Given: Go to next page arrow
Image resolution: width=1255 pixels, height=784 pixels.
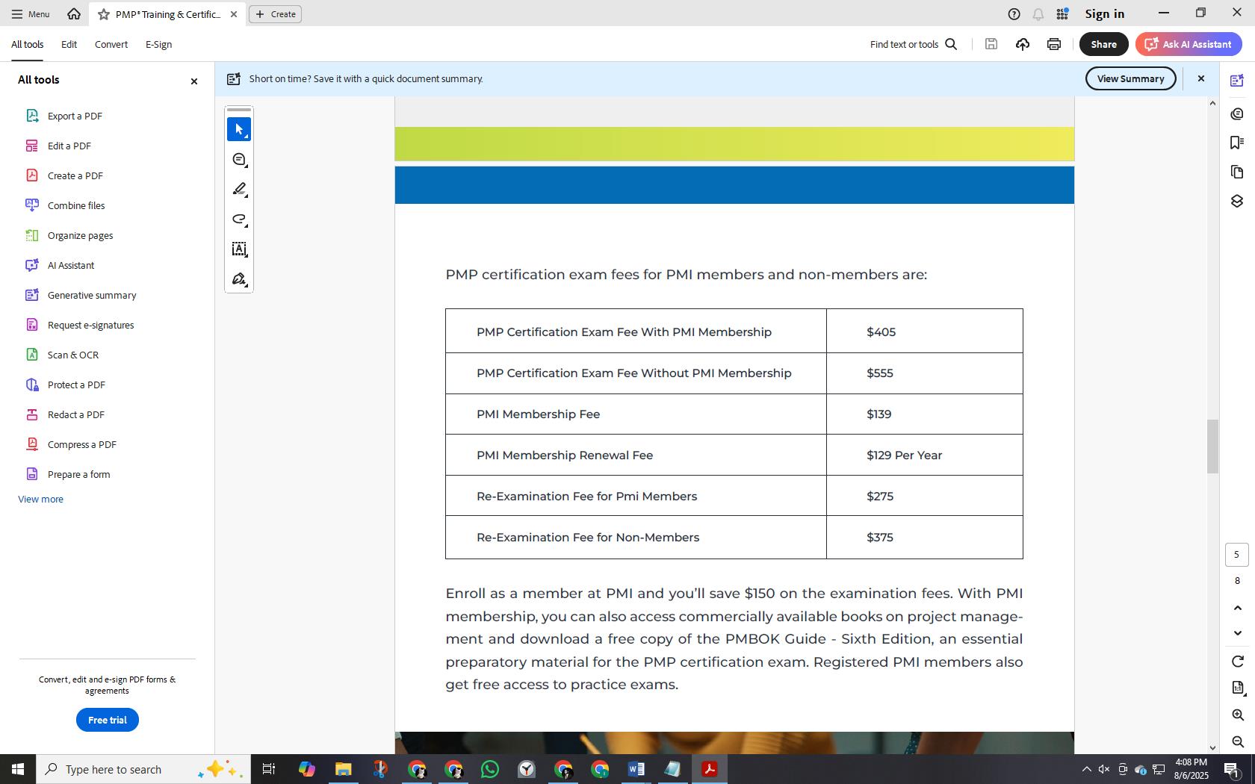Looking at the screenshot, I should point(1237,633).
